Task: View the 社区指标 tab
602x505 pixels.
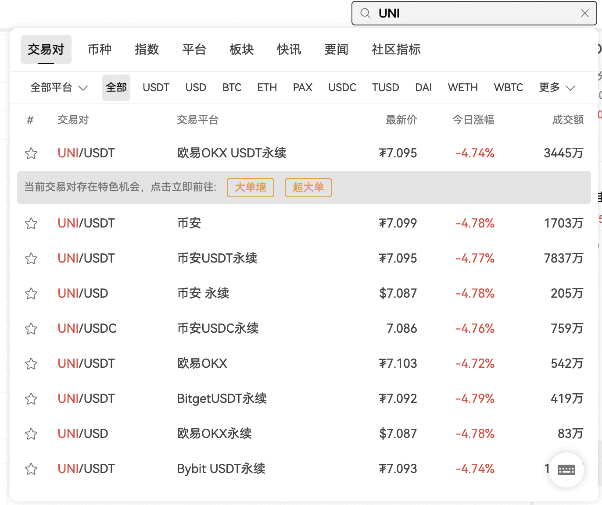Action: tap(396, 50)
